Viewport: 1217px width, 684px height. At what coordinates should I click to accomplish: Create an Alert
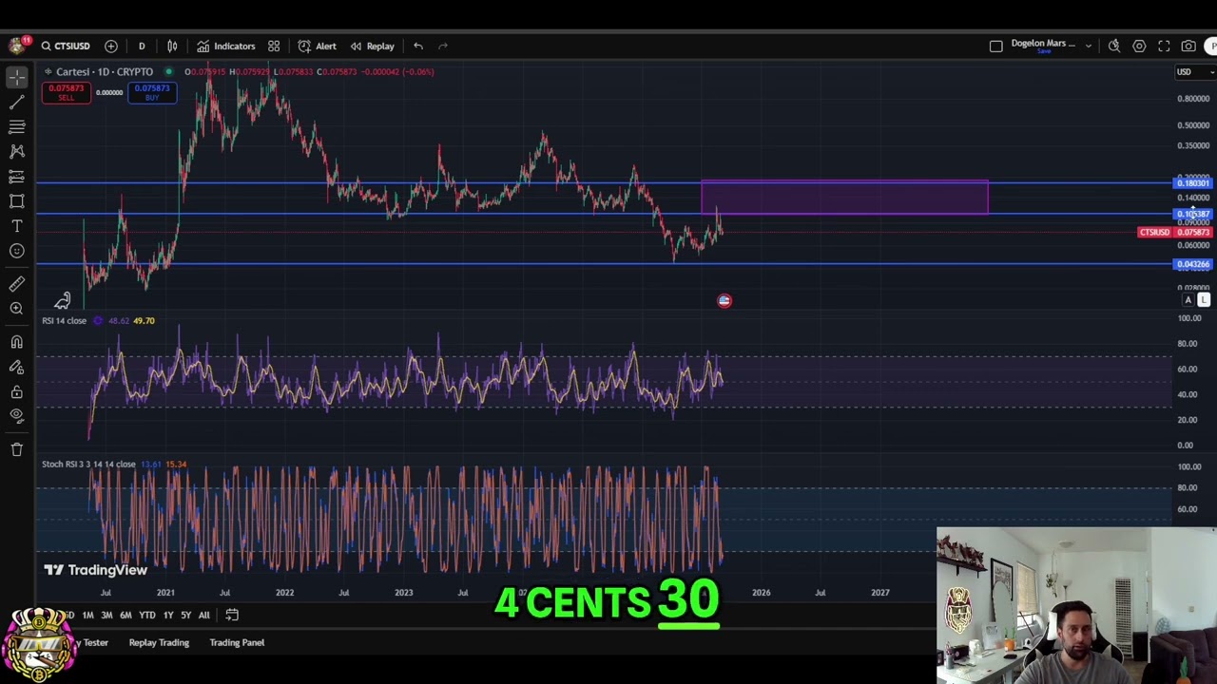tap(318, 46)
